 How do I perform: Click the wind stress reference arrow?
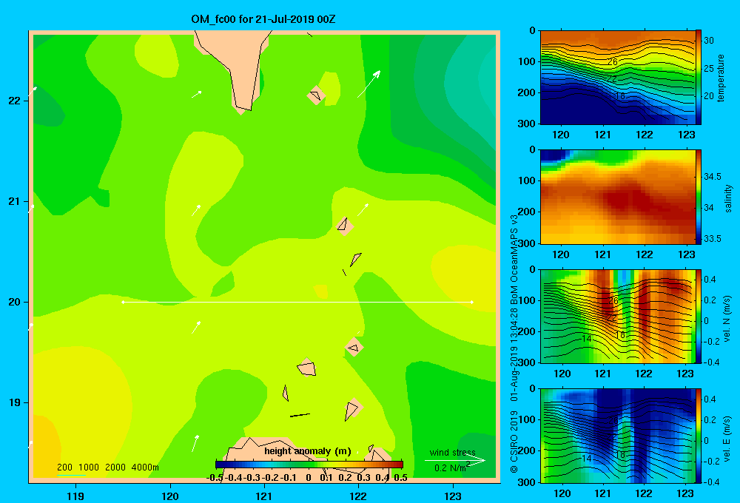click(454, 461)
